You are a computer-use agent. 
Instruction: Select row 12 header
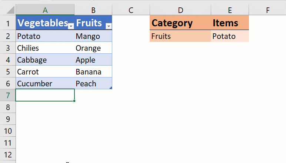[8, 154]
